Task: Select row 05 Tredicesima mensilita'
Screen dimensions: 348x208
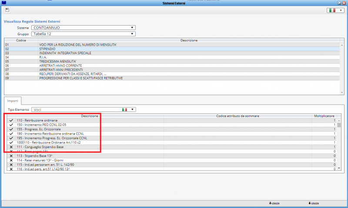Action: tap(172, 61)
